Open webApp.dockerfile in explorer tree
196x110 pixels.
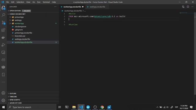coord(22,39)
